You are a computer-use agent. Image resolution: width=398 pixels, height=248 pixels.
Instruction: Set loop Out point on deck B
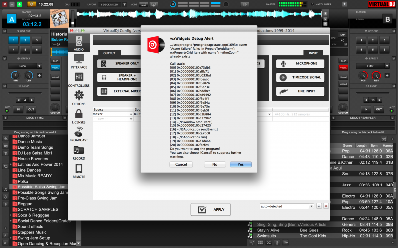click(x=379, y=109)
